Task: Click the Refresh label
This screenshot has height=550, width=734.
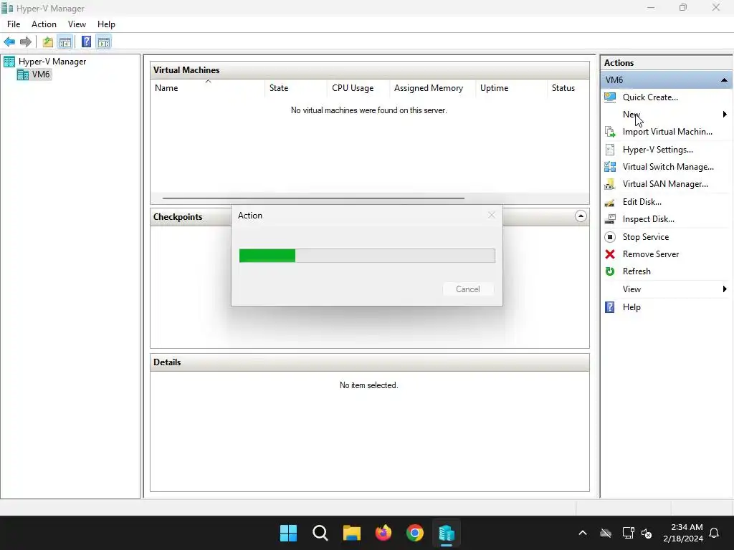Action: pyautogui.click(x=637, y=271)
